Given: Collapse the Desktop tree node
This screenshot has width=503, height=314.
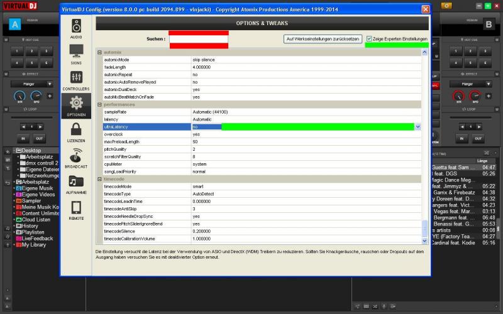Looking at the screenshot, I should pos(14,150).
